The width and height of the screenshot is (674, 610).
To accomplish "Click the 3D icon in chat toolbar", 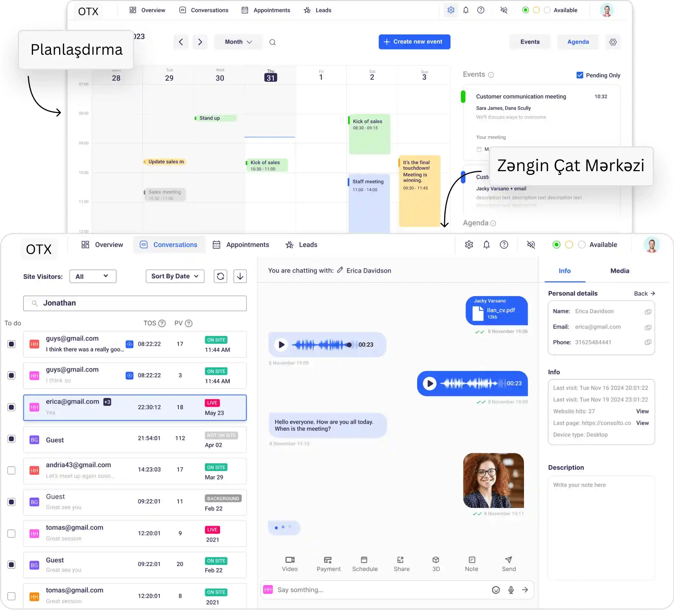I will click(436, 560).
